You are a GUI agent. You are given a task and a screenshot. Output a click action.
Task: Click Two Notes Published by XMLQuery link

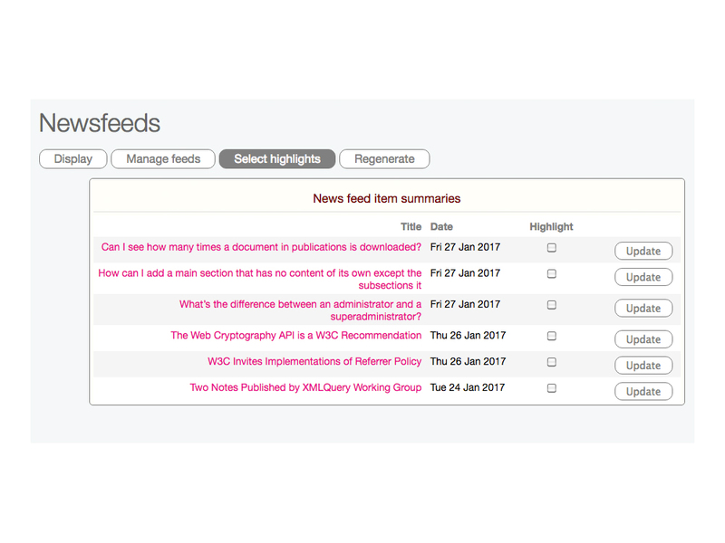305,388
